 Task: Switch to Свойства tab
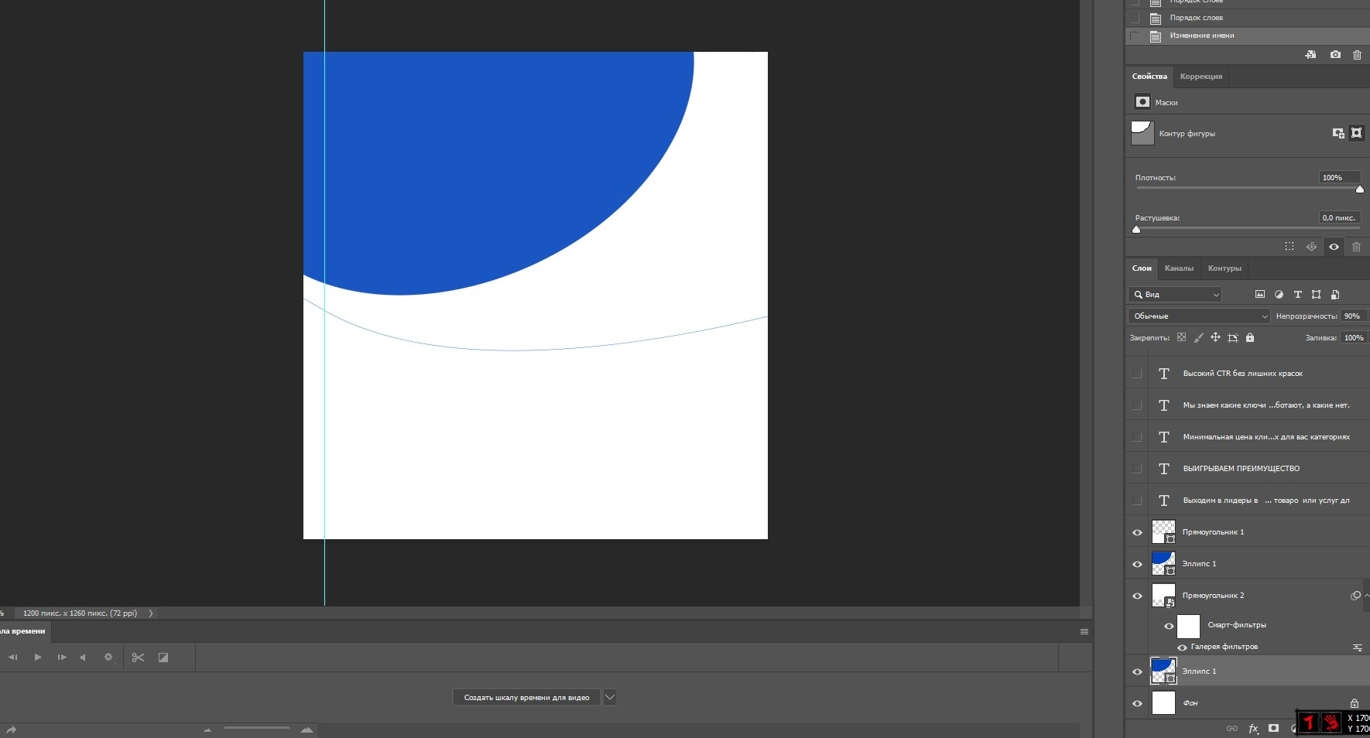1149,77
